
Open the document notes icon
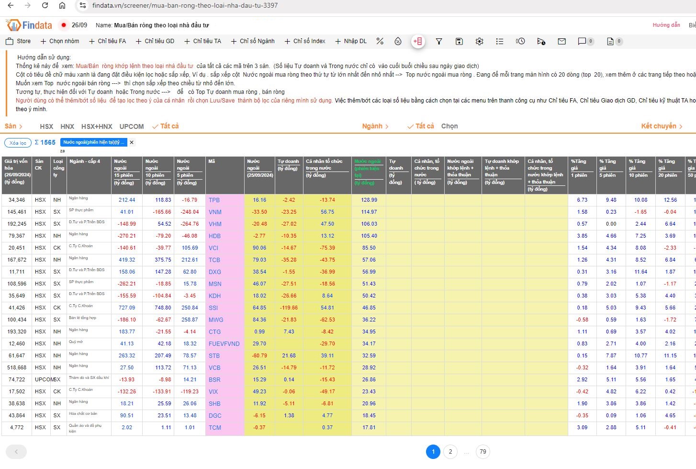[x=610, y=41]
